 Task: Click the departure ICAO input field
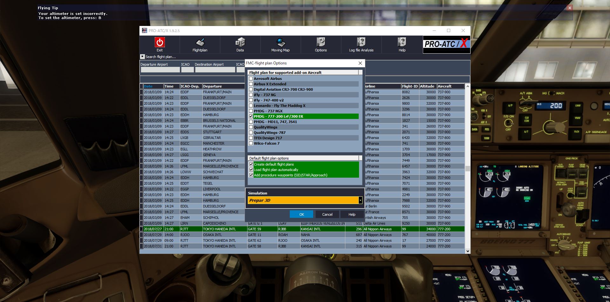click(x=187, y=69)
